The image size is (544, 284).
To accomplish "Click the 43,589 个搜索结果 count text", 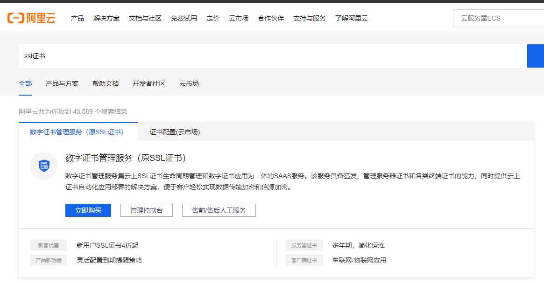I will (x=100, y=111).
